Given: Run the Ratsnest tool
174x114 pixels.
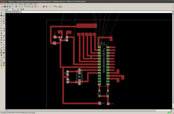Looking at the screenshot, I should [x=1, y=63].
